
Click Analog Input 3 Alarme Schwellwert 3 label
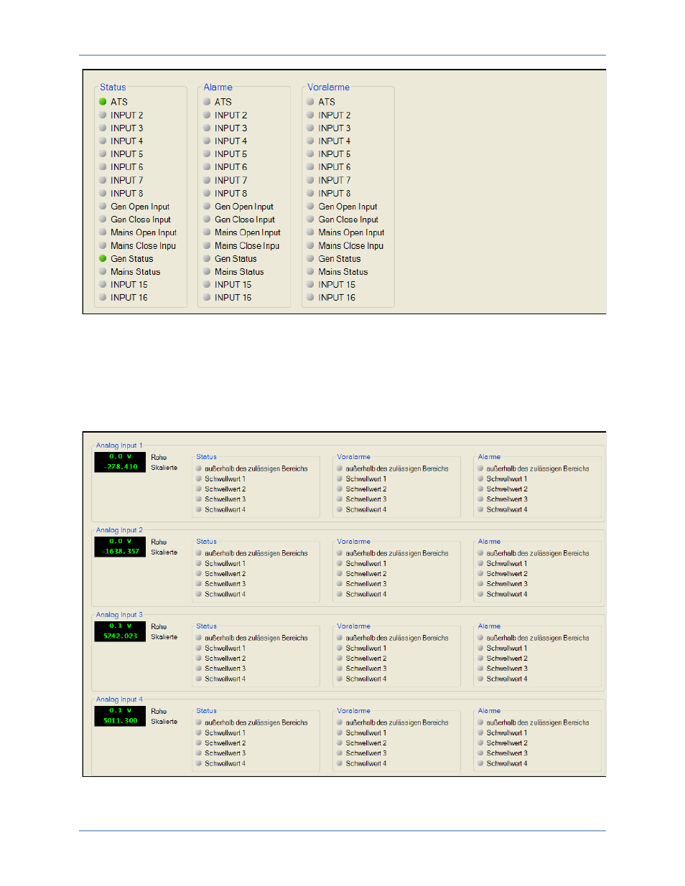point(507,669)
